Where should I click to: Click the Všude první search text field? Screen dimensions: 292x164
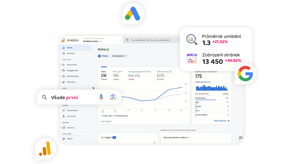coord(65,97)
